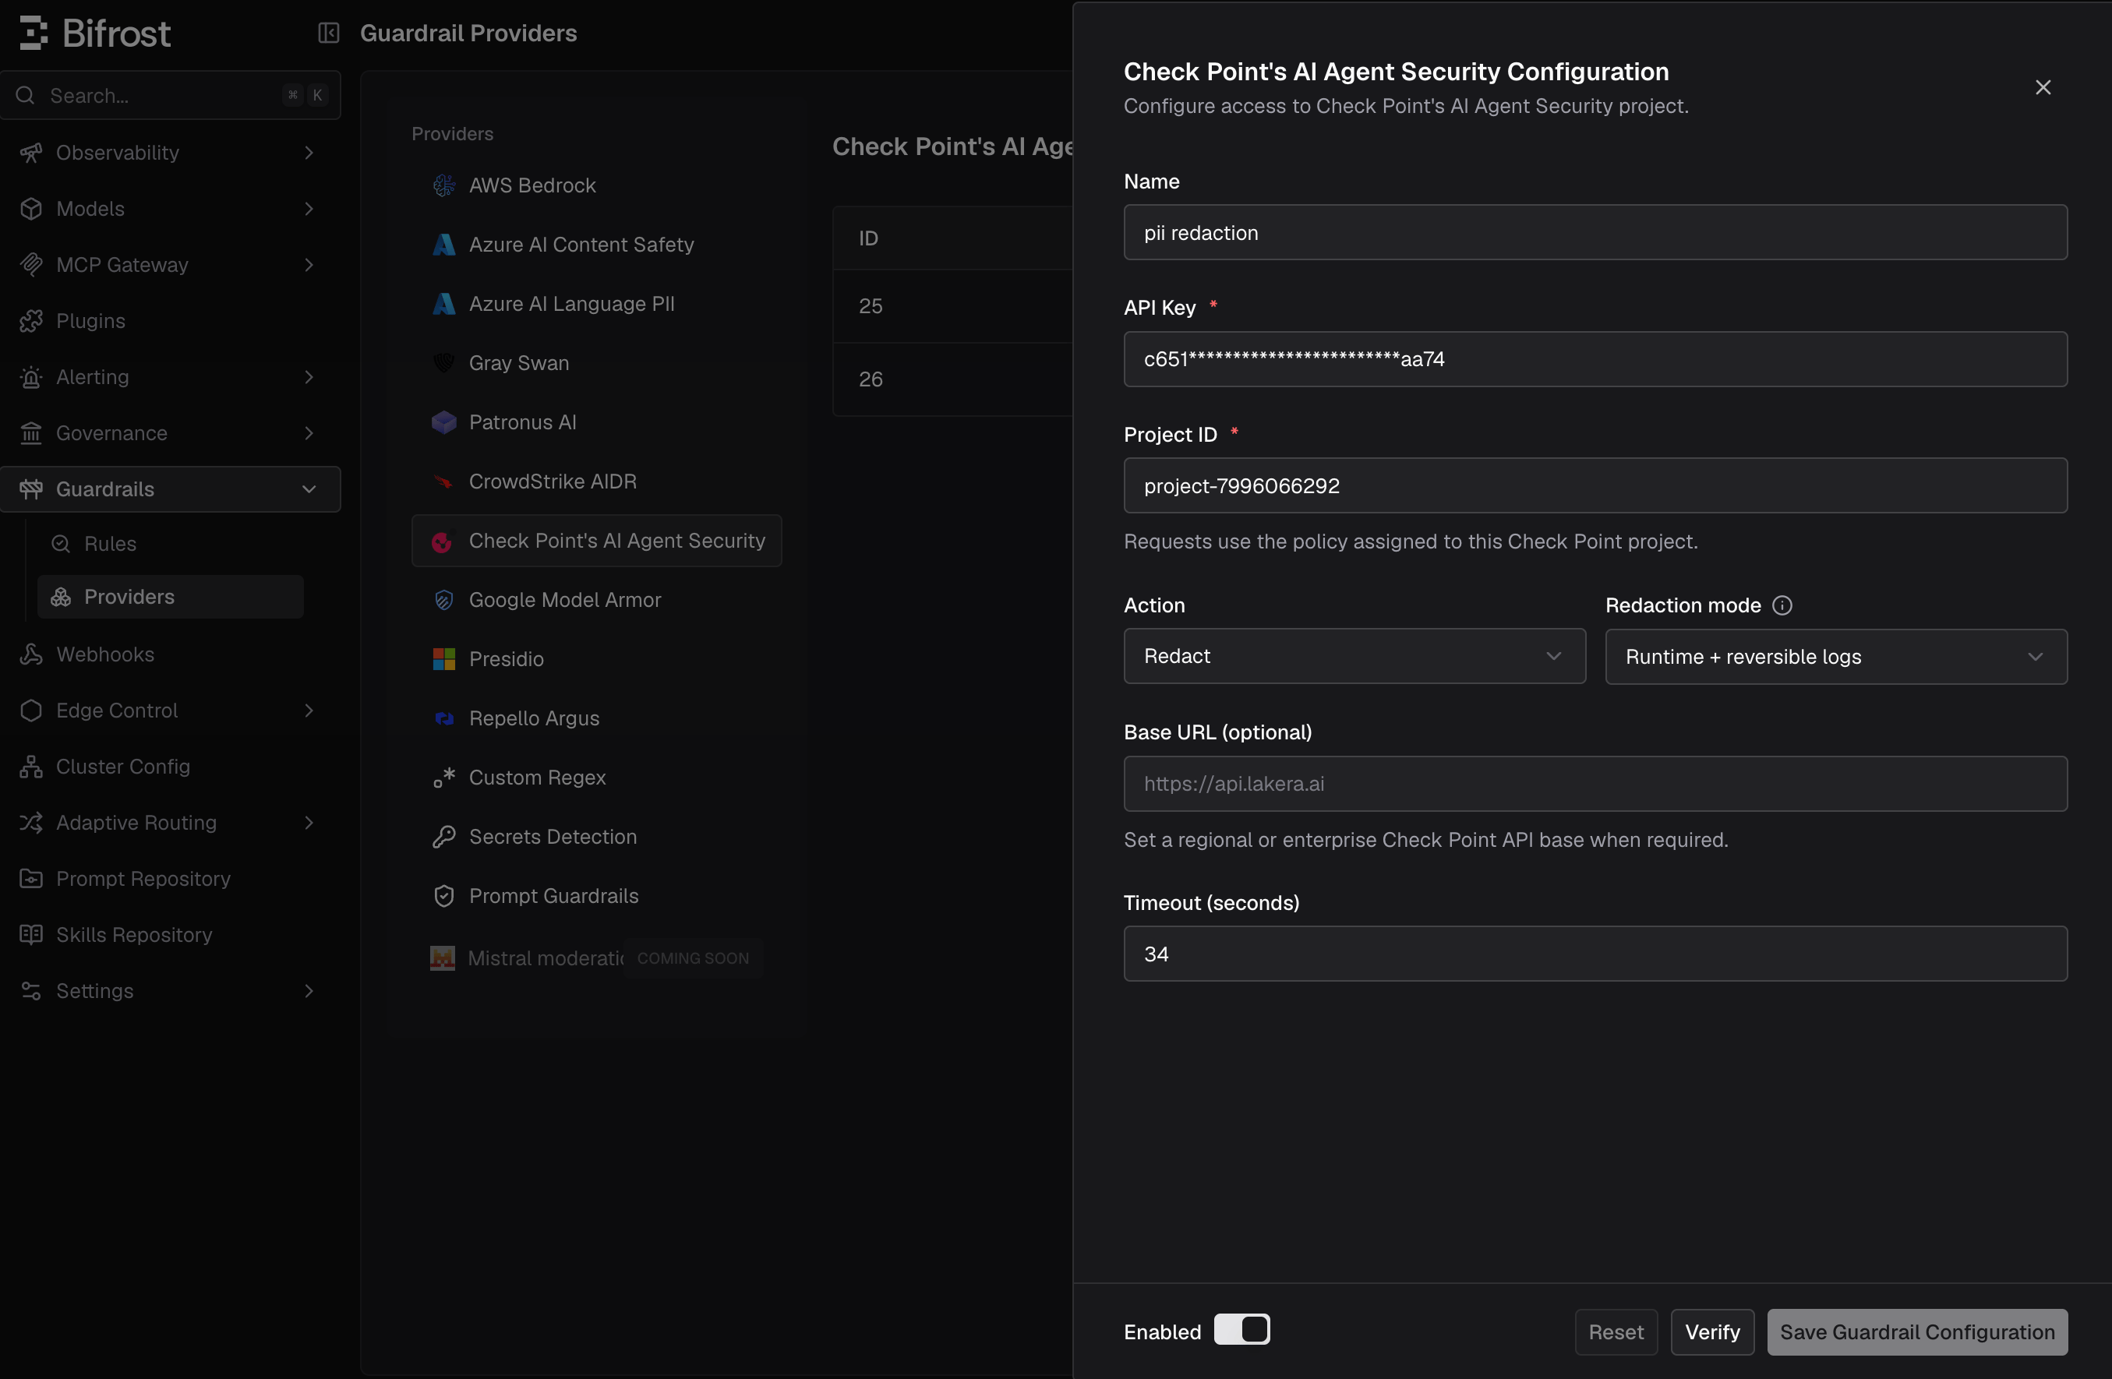Open the Redaction mode dropdown
Screen dimensions: 2112x1379
pyautogui.click(x=1836, y=657)
